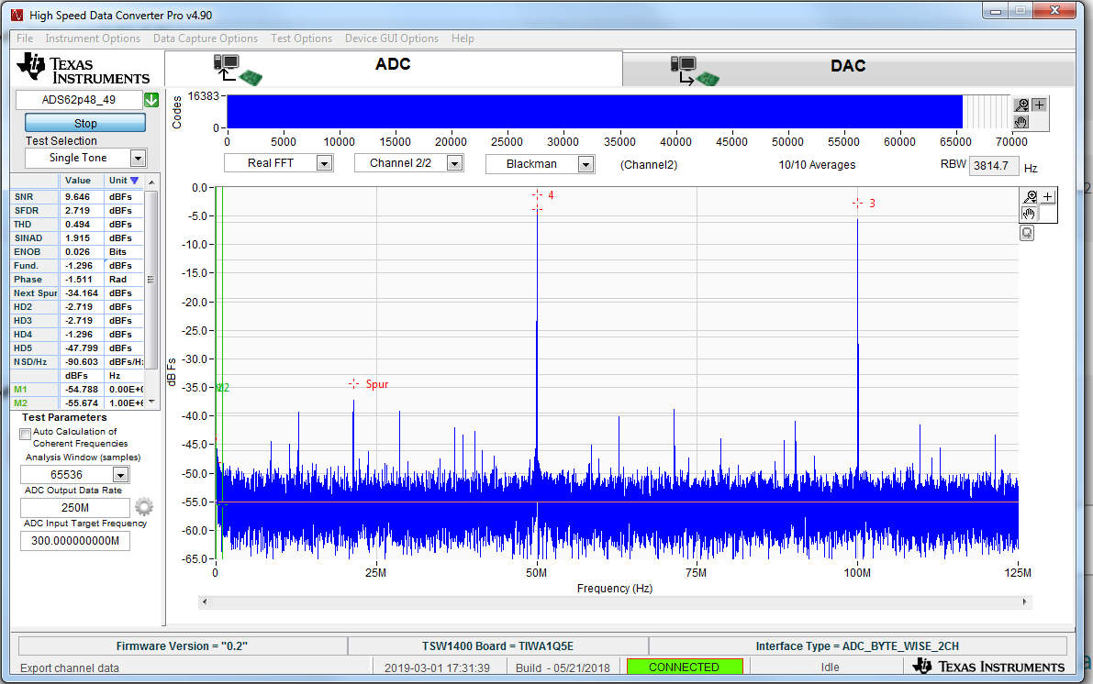The height and width of the screenshot is (684, 1093).
Task: Click the ADC Input Target Frequency field
Action: (x=75, y=541)
